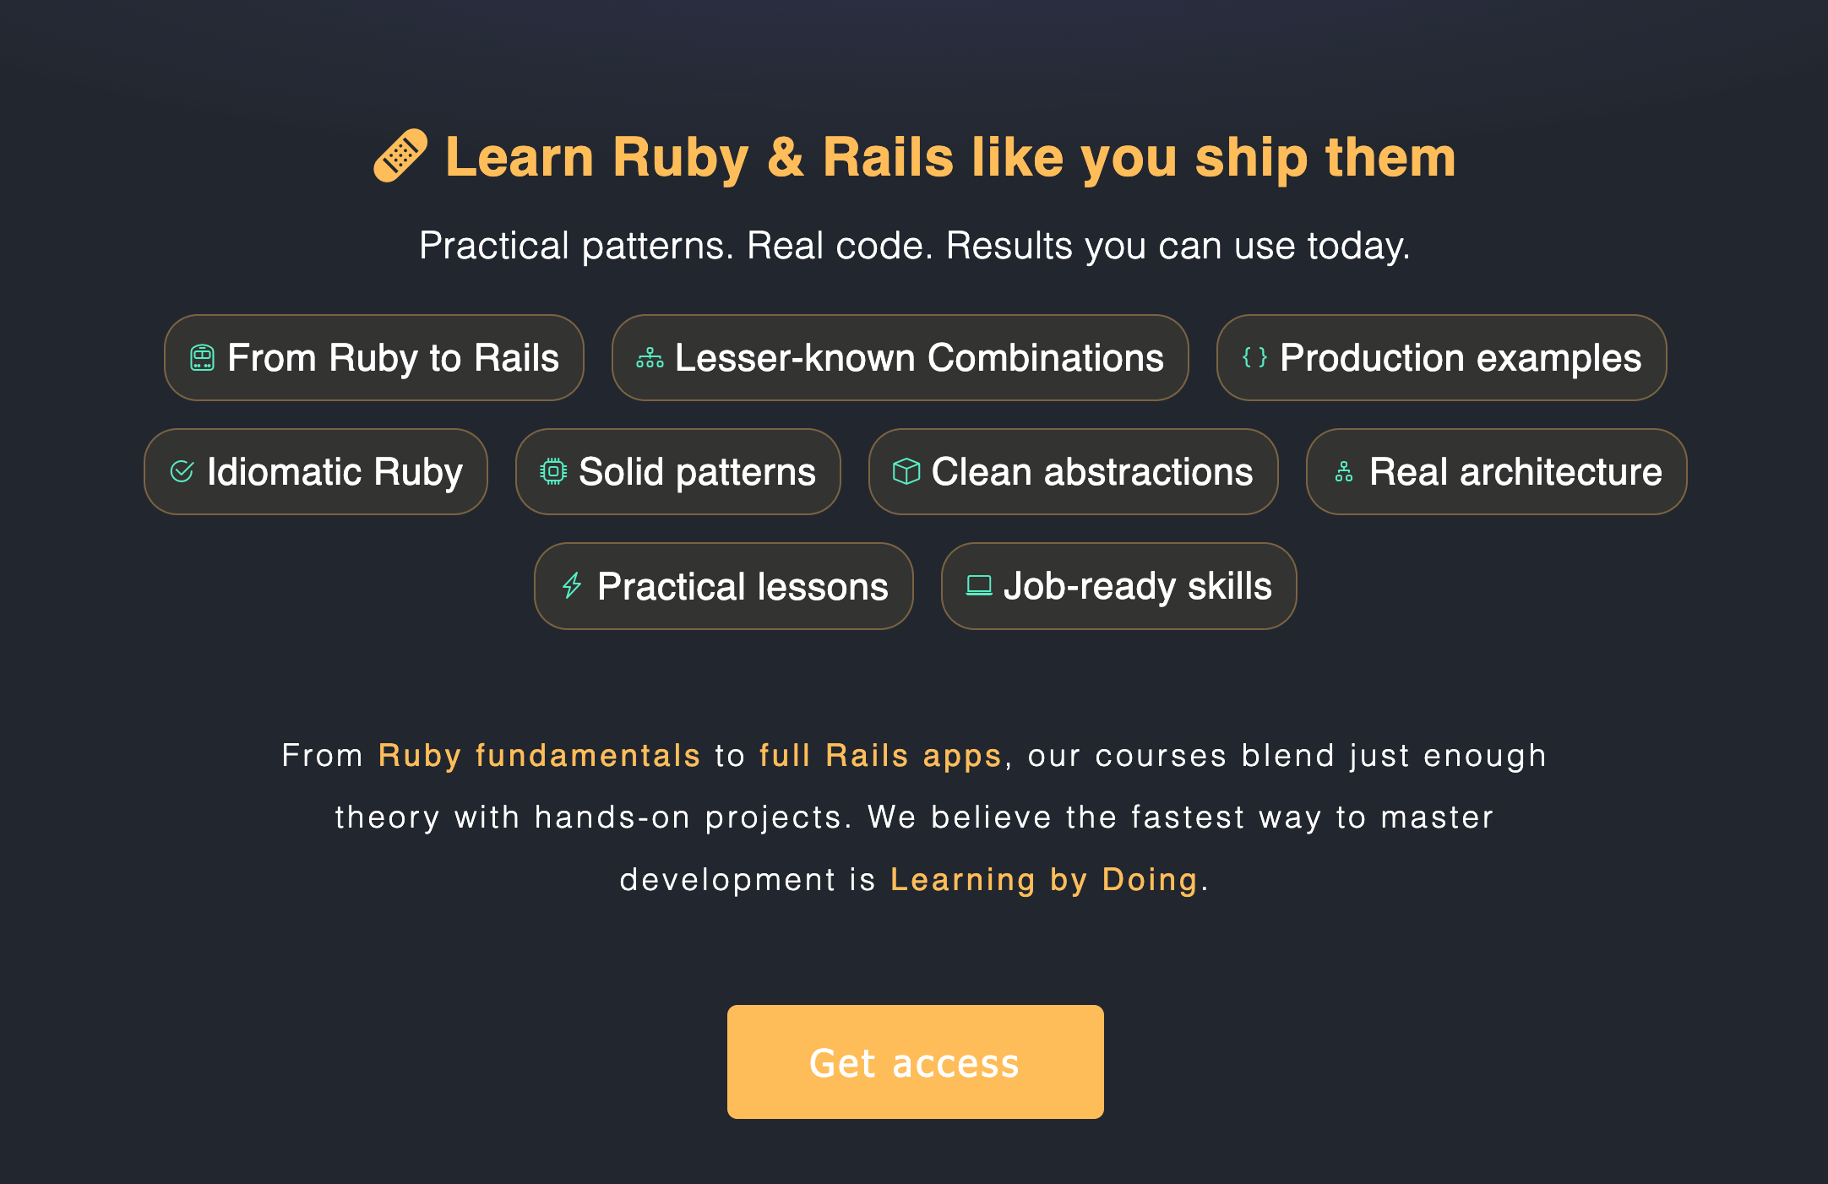Click the bandage icon beside the heading
This screenshot has height=1184, width=1828.
coord(400,155)
